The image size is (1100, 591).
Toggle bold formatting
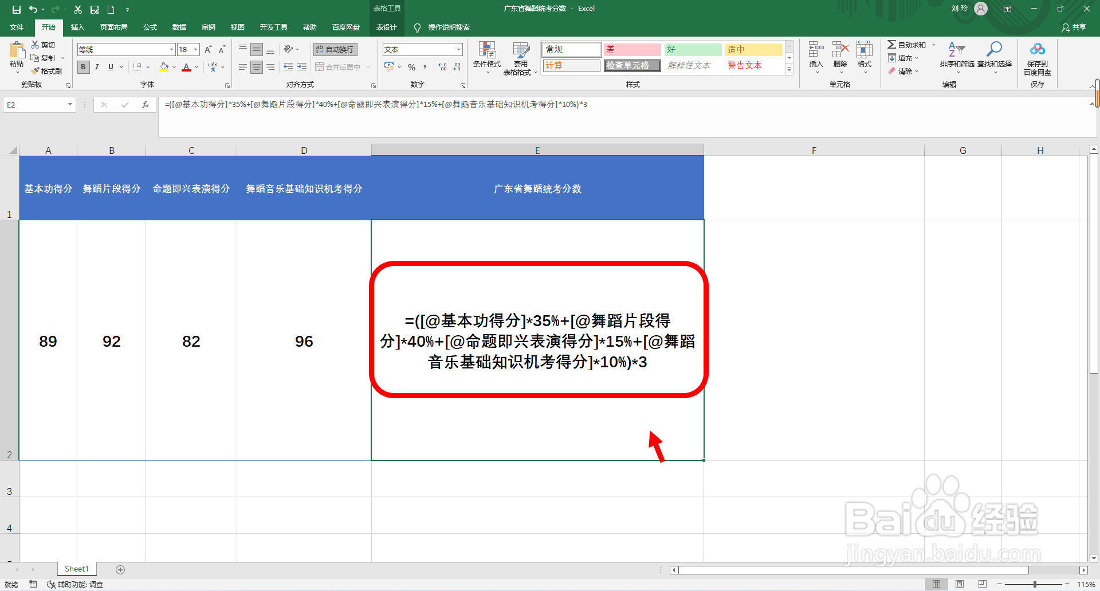click(83, 67)
